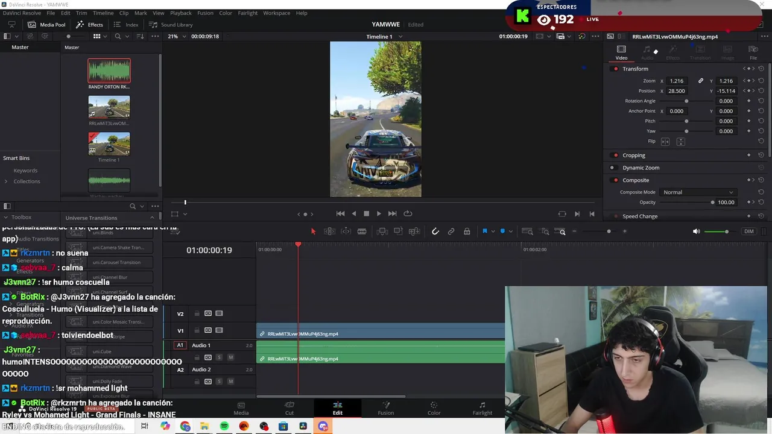Toggle timeline Snapping magnet icon
772x434 pixels.
435,231
